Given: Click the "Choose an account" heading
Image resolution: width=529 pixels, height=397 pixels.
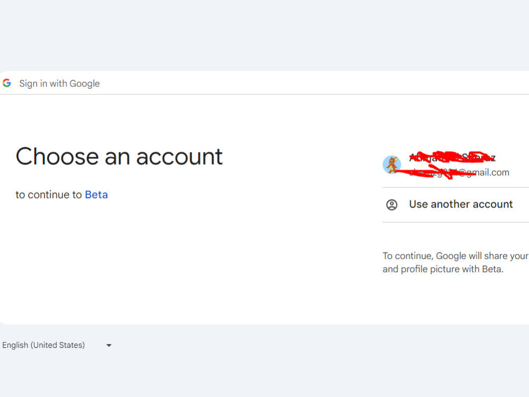Looking at the screenshot, I should pos(119,156).
